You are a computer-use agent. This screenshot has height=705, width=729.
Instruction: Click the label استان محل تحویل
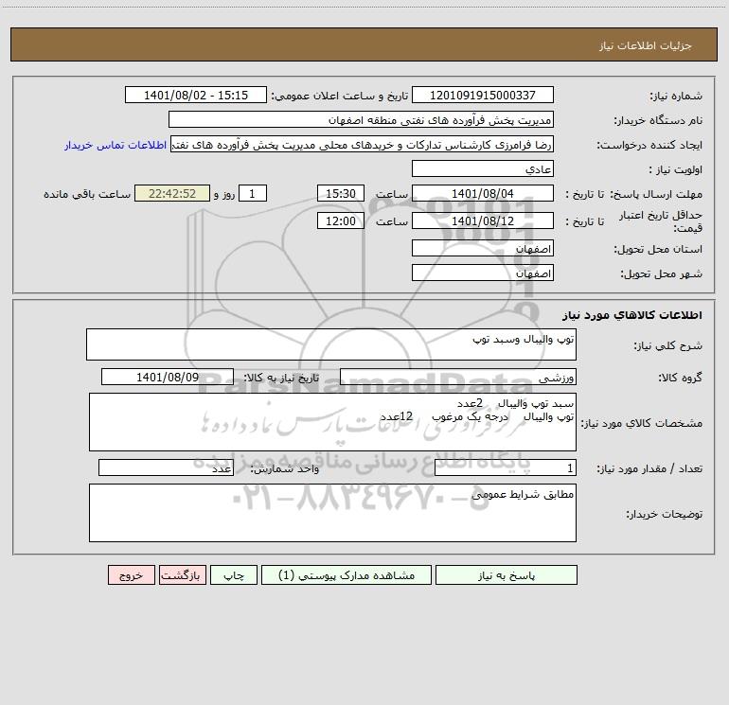point(658,249)
